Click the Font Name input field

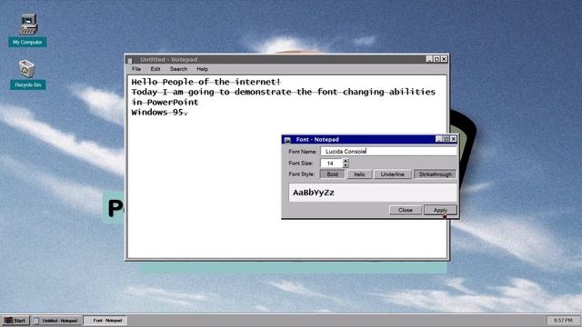[x=388, y=152]
